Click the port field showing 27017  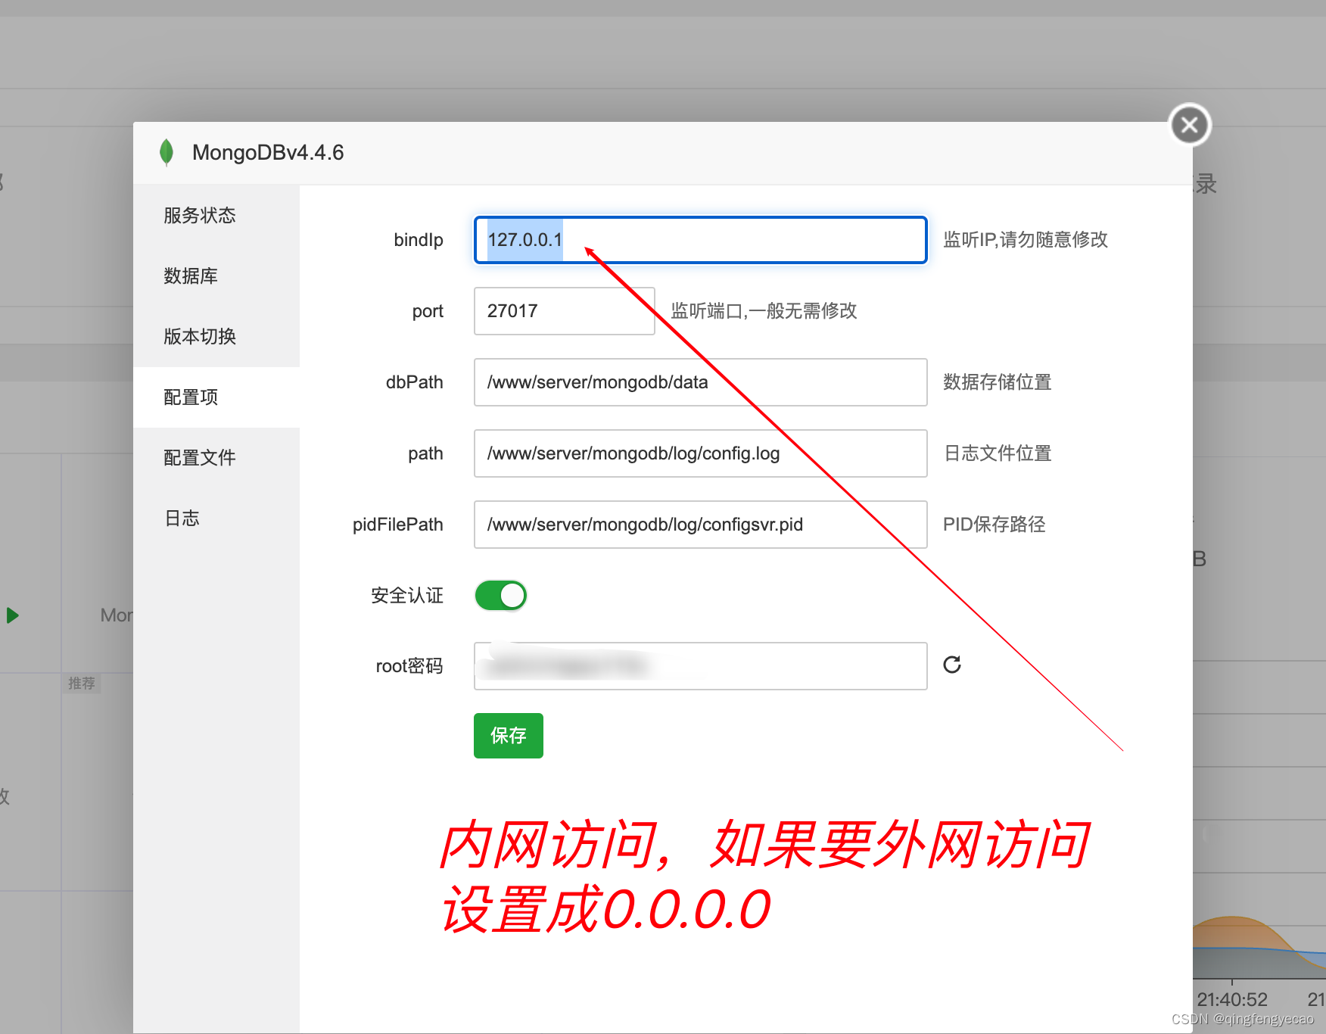[565, 311]
